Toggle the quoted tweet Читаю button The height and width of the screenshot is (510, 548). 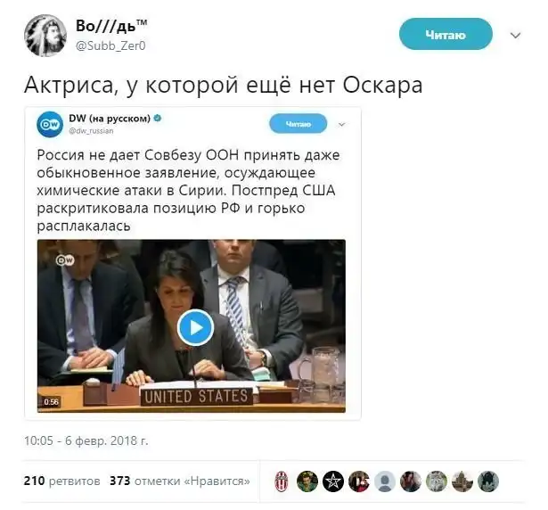[x=299, y=124]
